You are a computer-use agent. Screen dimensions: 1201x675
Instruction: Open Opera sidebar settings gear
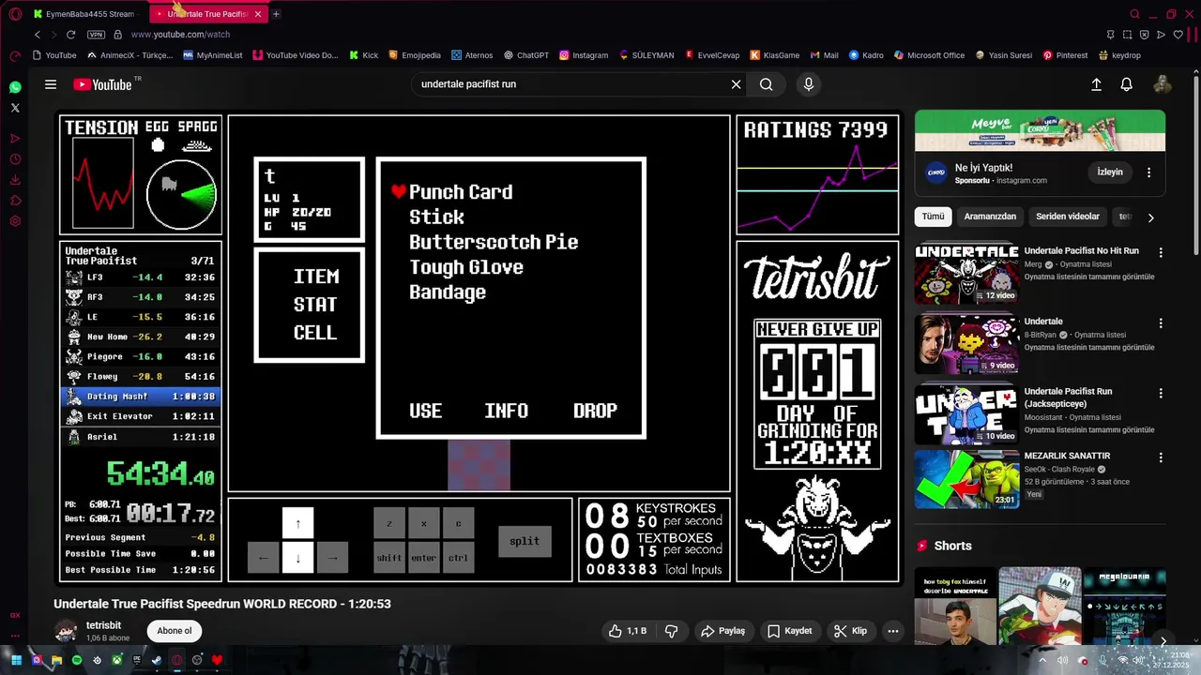tap(15, 221)
